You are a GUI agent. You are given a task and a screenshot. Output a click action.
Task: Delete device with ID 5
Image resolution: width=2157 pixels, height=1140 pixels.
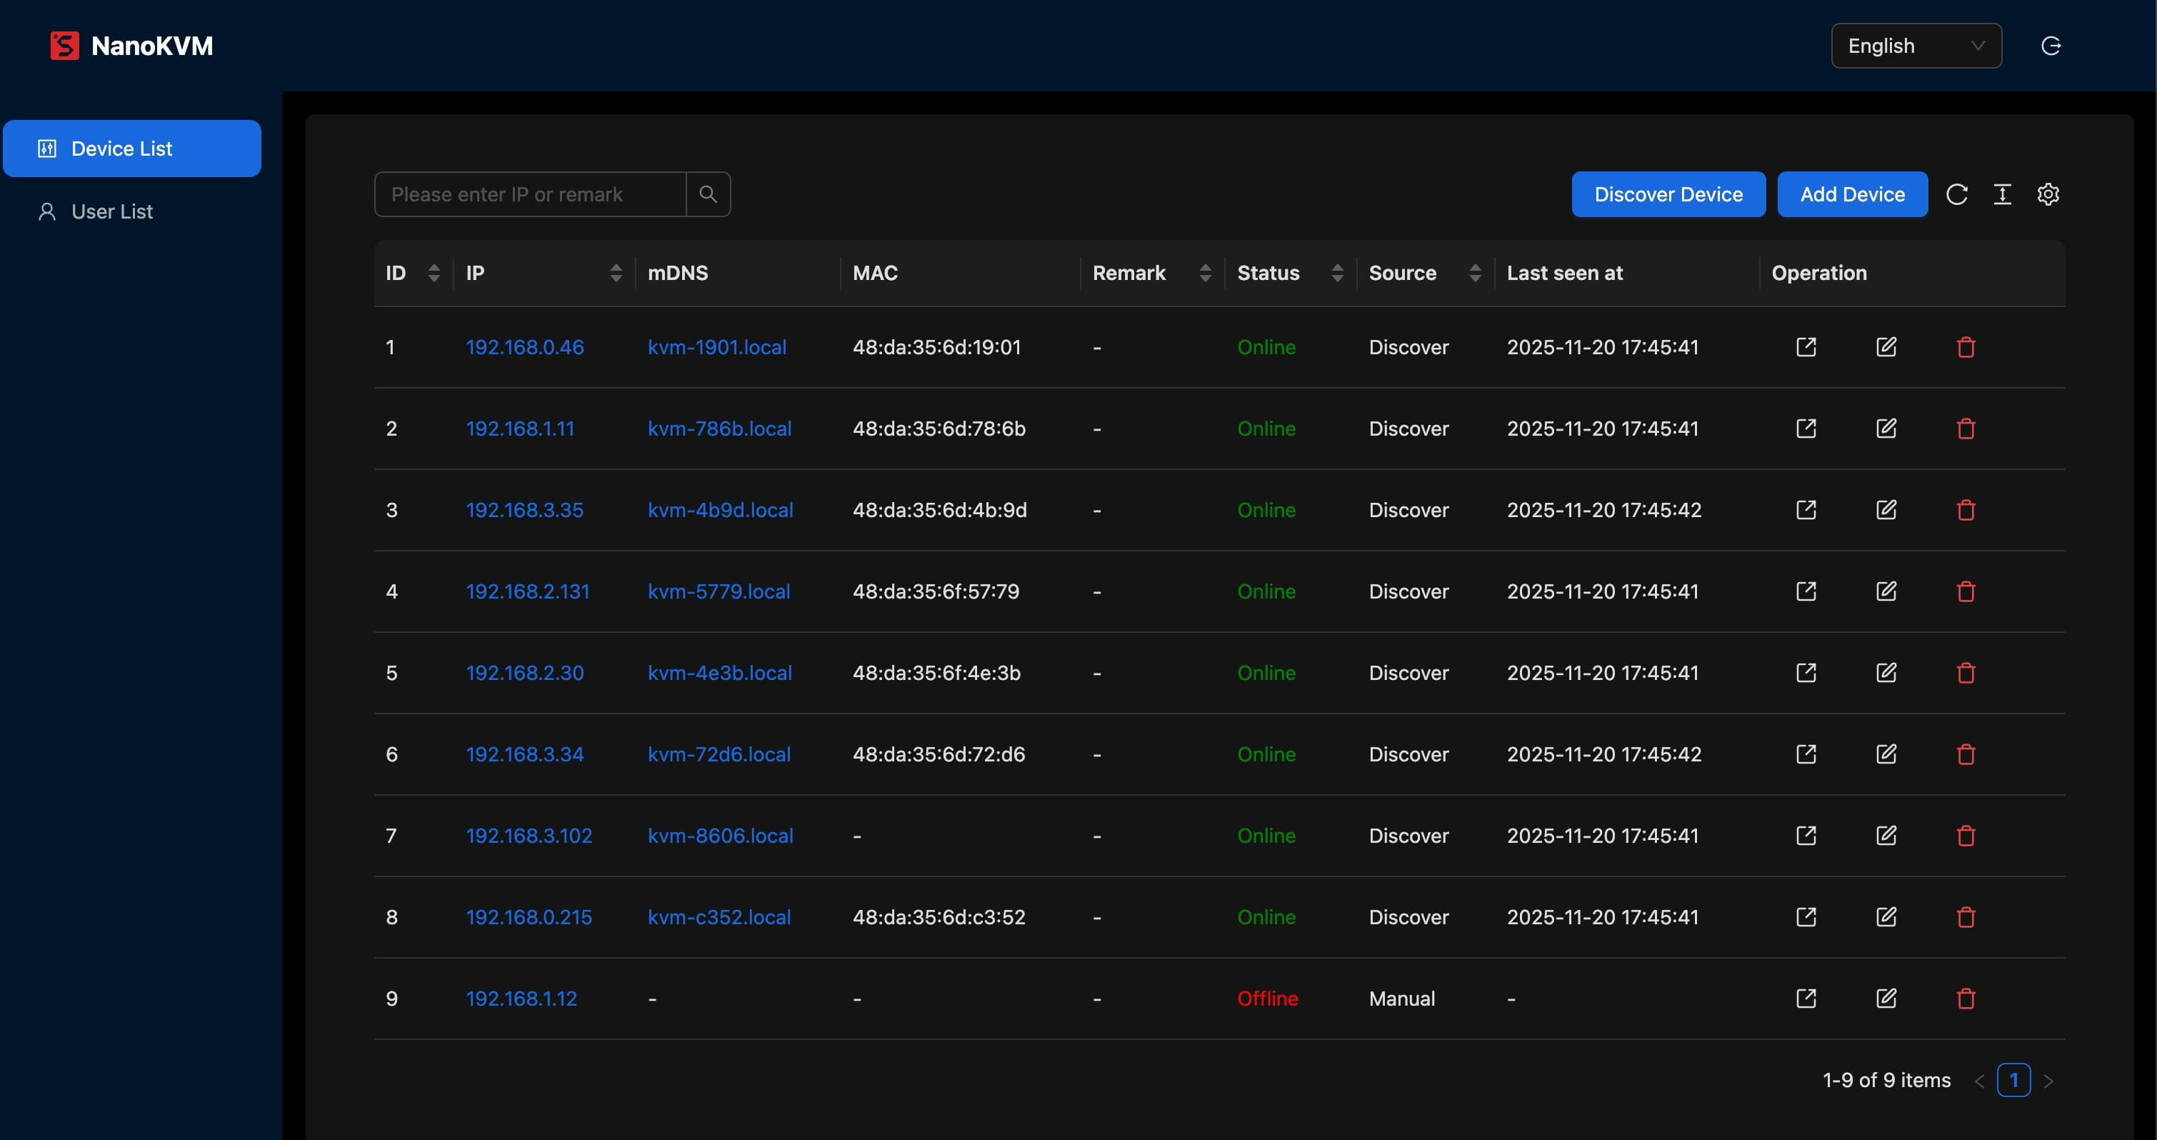coord(1966,673)
